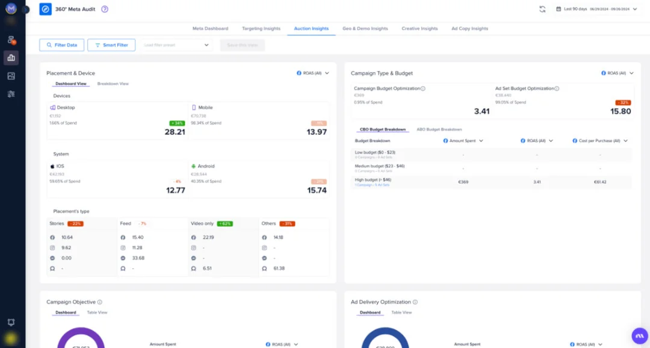Click the iOS apple icon
650x348 pixels.
pos(52,166)
